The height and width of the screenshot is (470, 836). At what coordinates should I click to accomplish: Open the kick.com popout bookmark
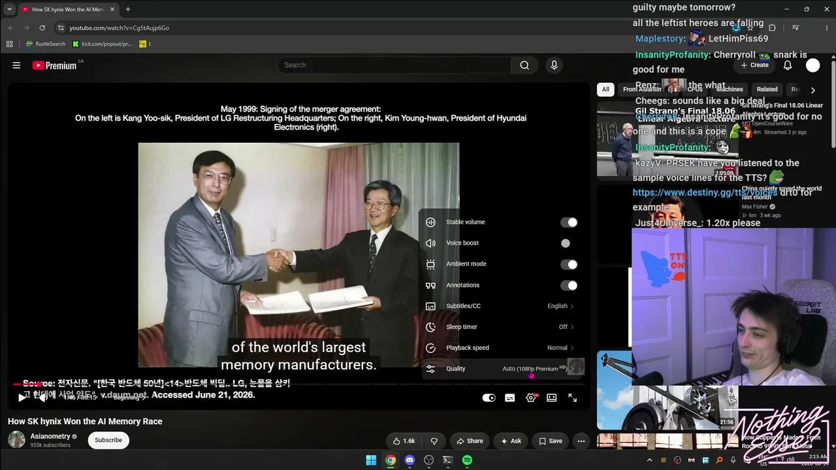point(102,44)
